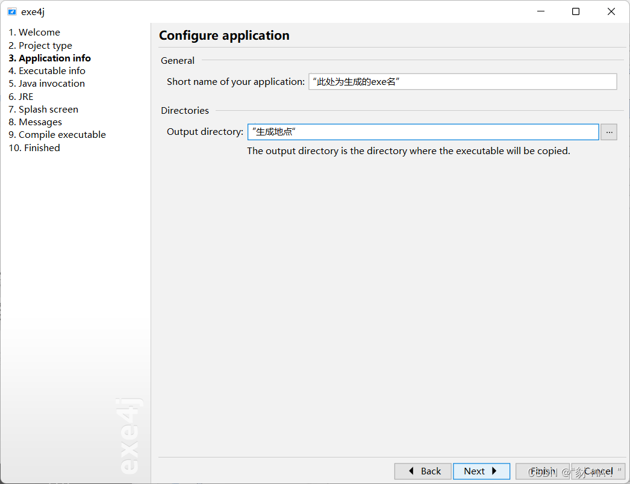Open Application info step

50,58
